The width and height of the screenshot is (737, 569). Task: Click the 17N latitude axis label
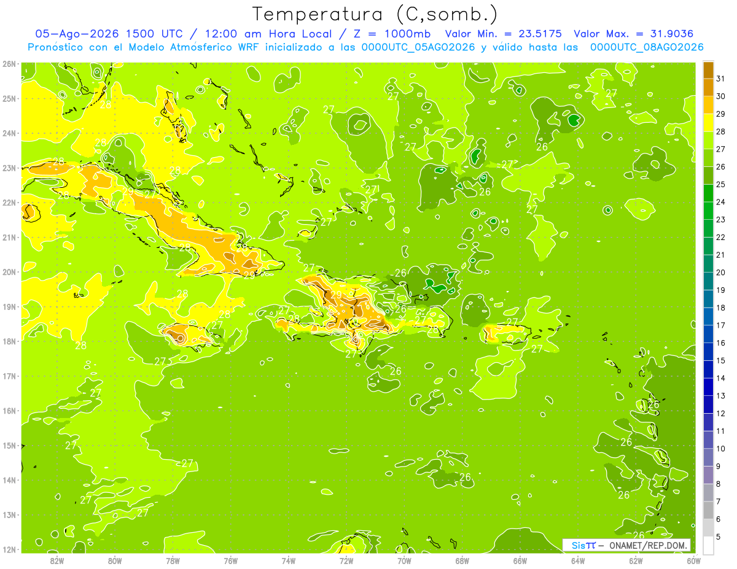click(9, 376)
